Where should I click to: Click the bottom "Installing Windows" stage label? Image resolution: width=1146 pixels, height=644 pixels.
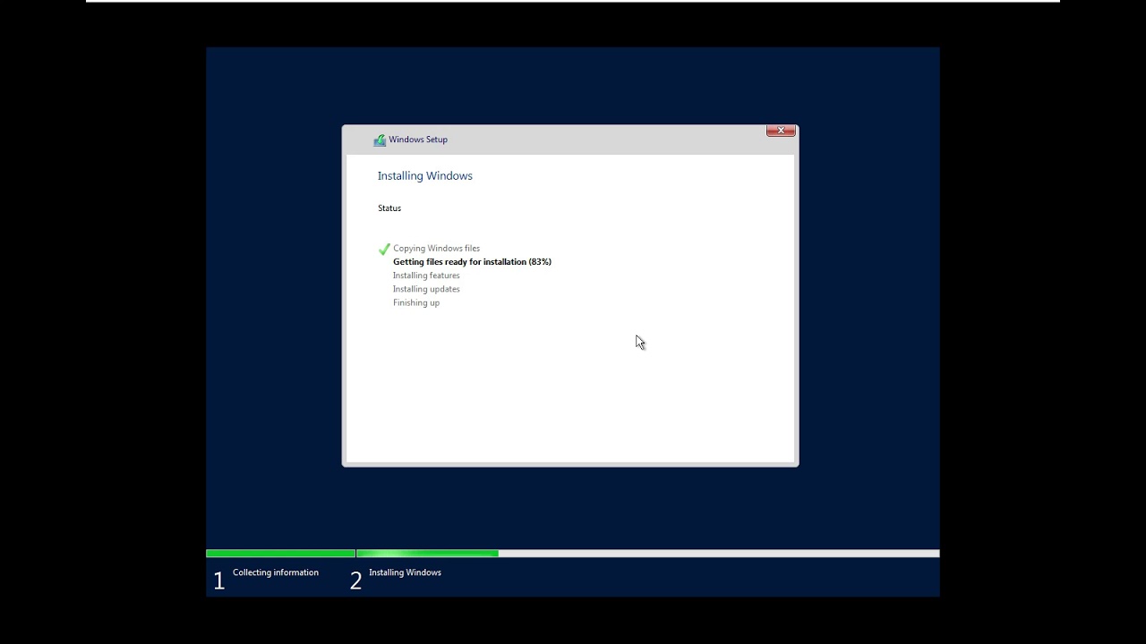(x=405, y=572)
